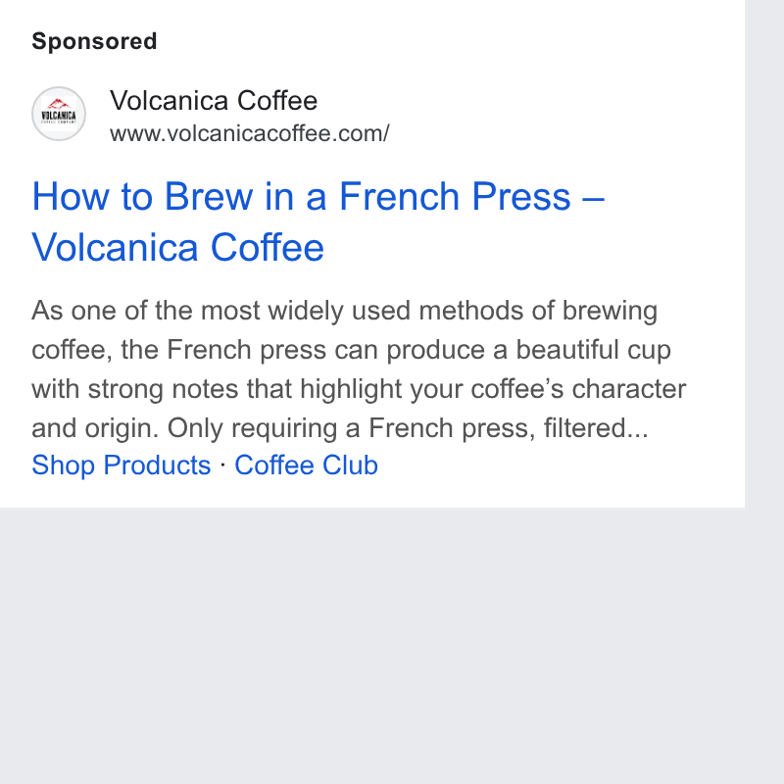784x784 pixels.
Task: Click the dot separator between the sitelinks
Action: pyautogui.click(x=222, y=465)
